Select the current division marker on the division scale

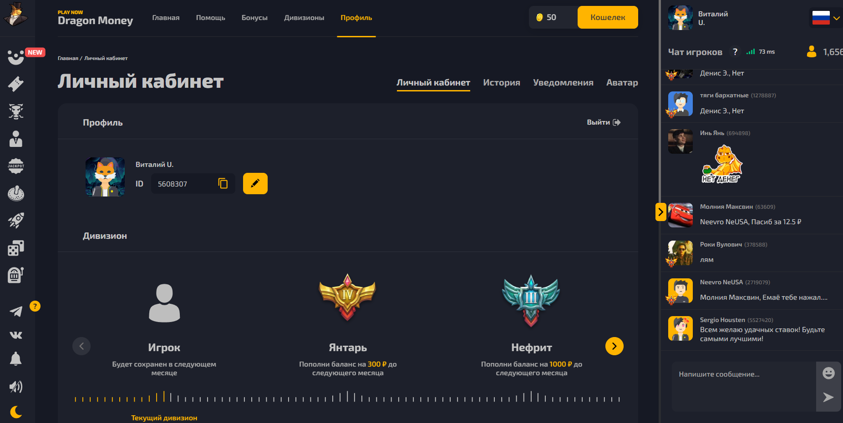[x=164, y=397]
